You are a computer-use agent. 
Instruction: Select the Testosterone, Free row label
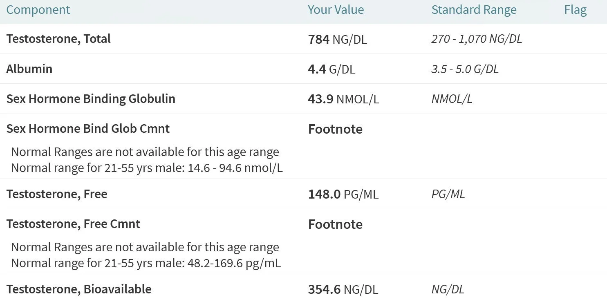pos(57,194)
